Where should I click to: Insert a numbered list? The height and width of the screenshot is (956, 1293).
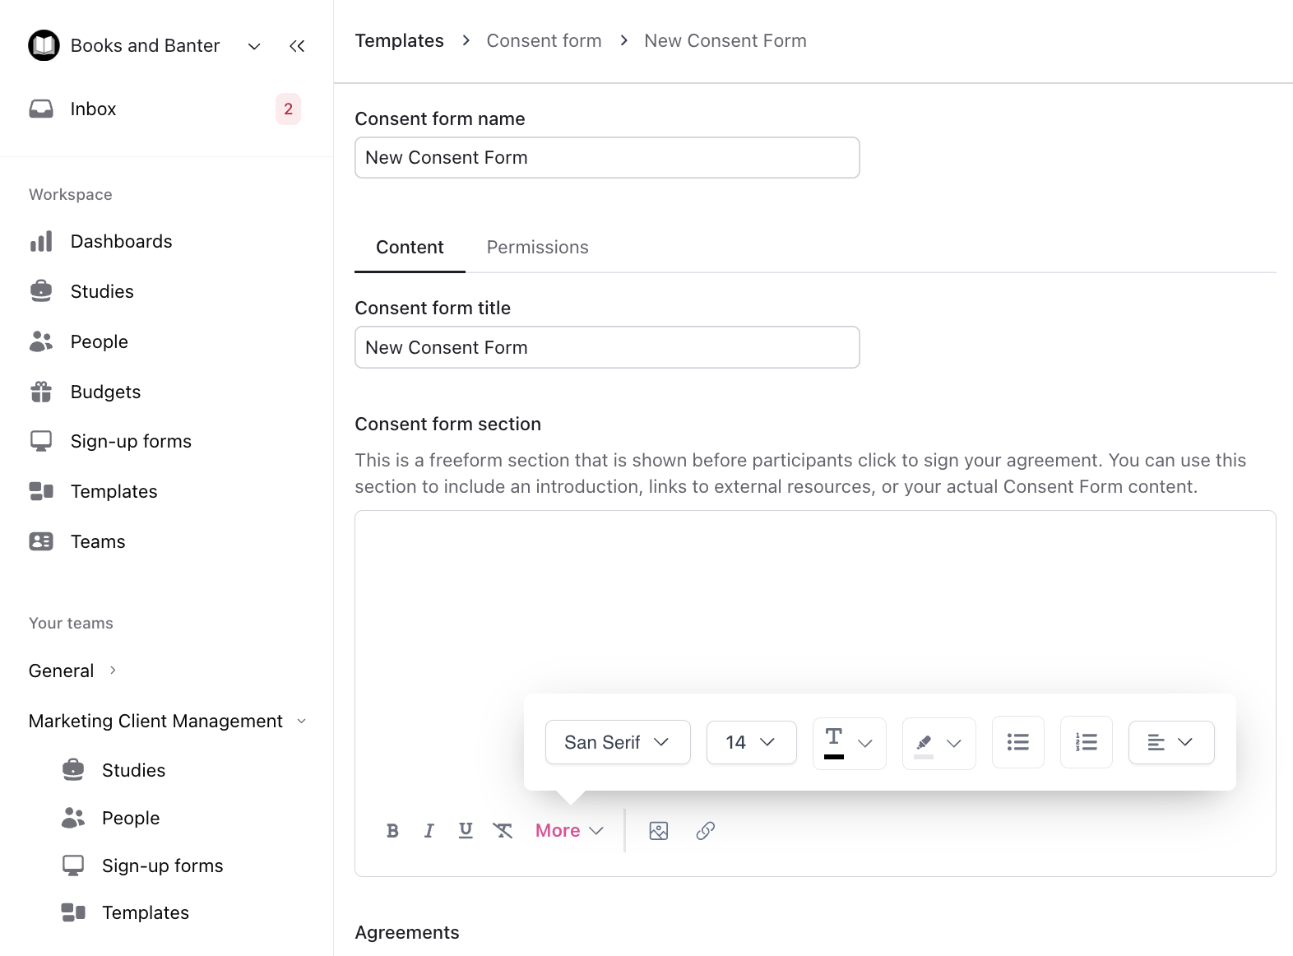coord(1086,742)
